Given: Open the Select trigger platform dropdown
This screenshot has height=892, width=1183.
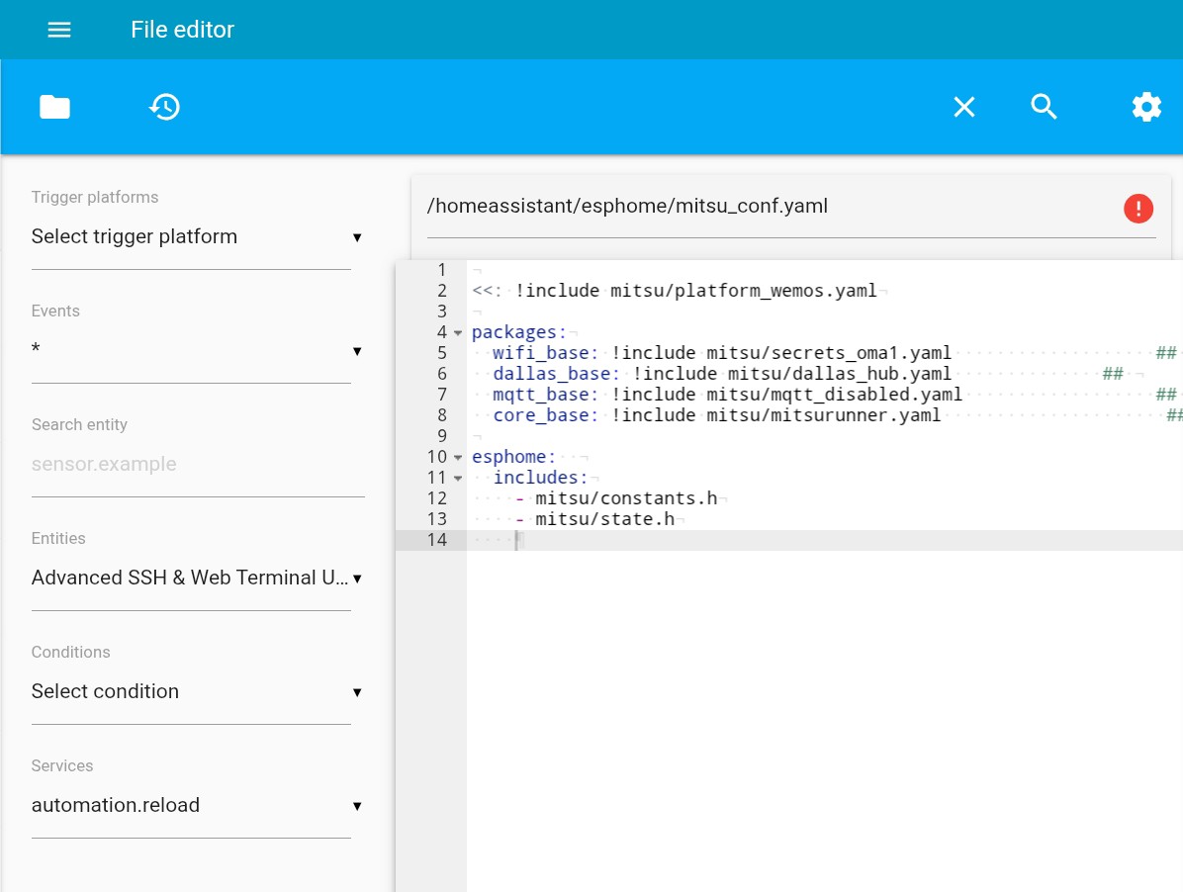Looking at the screenshot, I should (x=196, y=237).
